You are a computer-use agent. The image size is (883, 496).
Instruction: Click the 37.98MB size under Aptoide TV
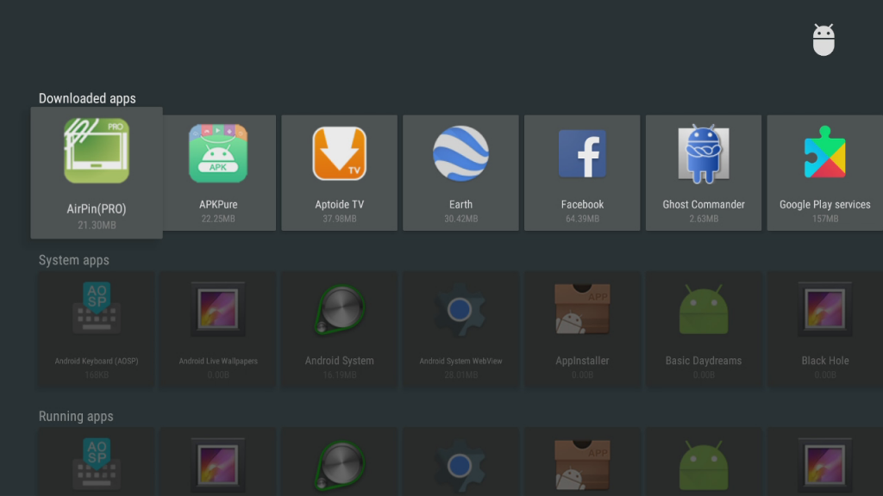340,219
